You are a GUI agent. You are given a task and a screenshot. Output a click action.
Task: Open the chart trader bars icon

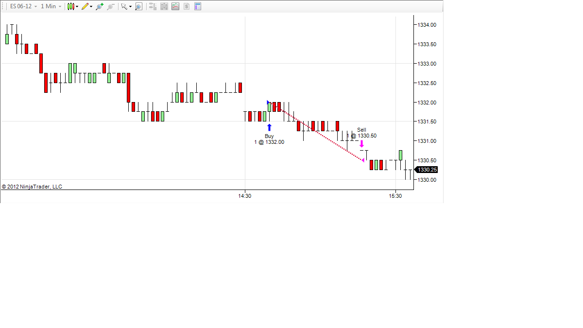pos(153,6)
